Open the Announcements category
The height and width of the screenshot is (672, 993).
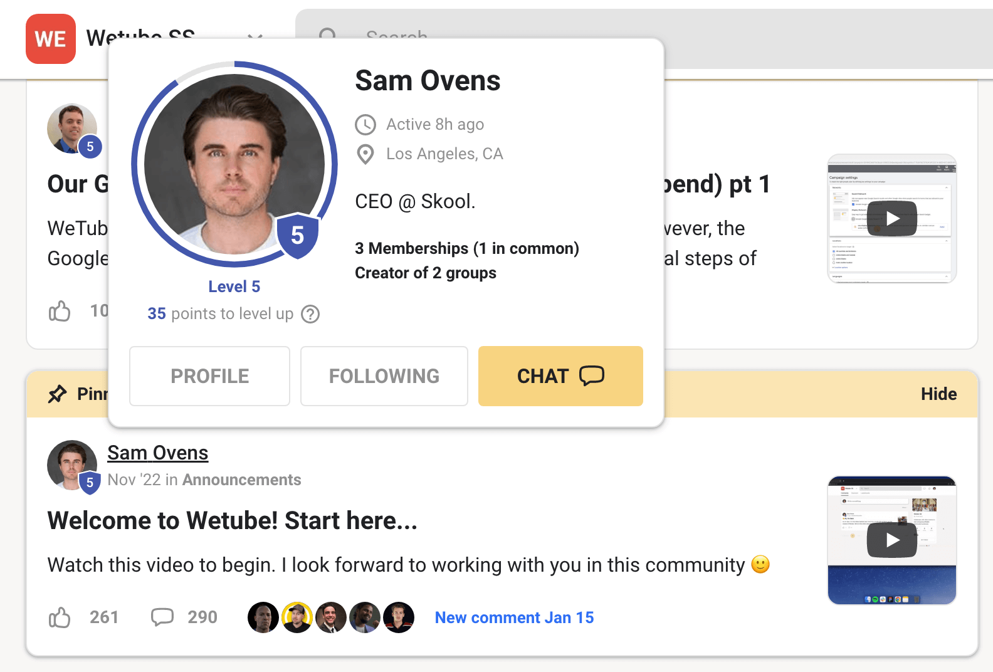click(x=241, y=480)
